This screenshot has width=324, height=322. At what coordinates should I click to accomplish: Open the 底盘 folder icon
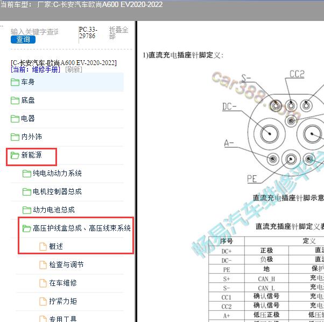15,101
